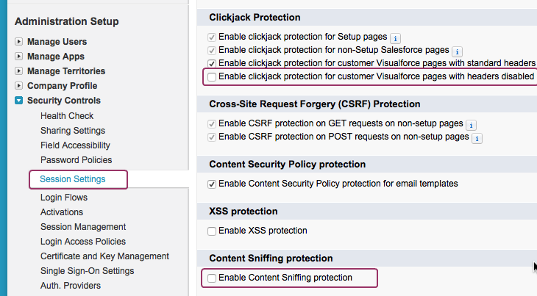
Task: Open Health Check link
Action: click(67, 116)
